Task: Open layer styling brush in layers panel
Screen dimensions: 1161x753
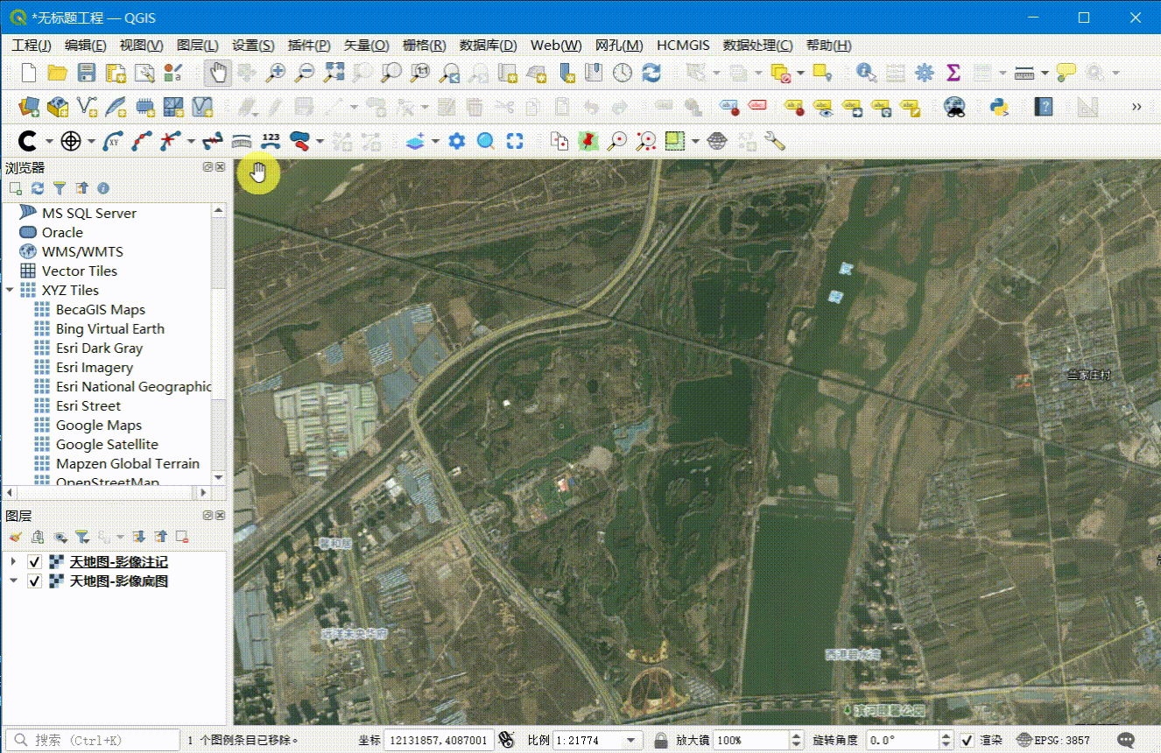Action: (x=15, y=537)
